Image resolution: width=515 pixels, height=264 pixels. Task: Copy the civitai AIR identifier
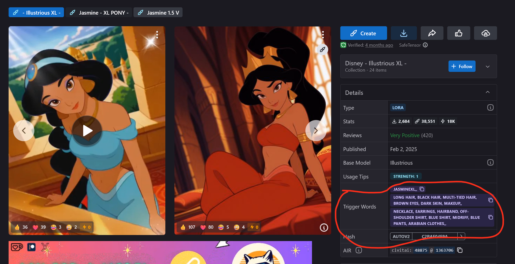[x=460, y=250]
